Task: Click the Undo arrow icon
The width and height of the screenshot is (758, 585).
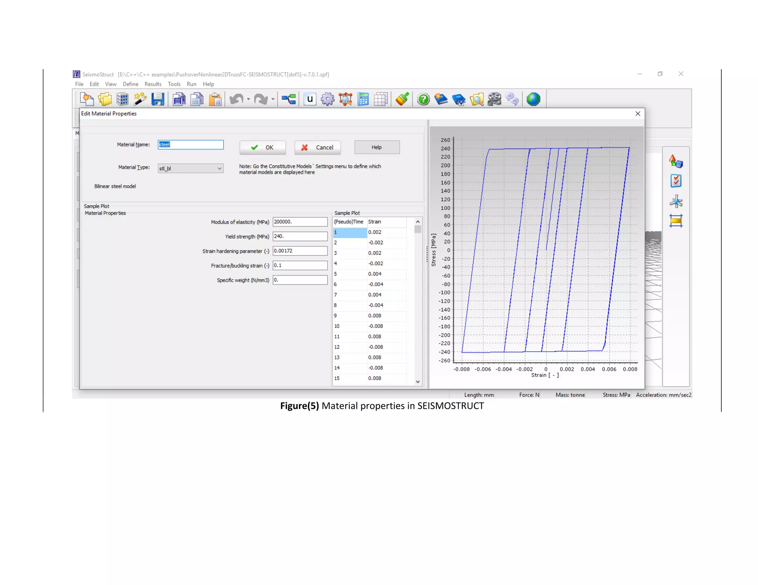Action: click(237, 99)
